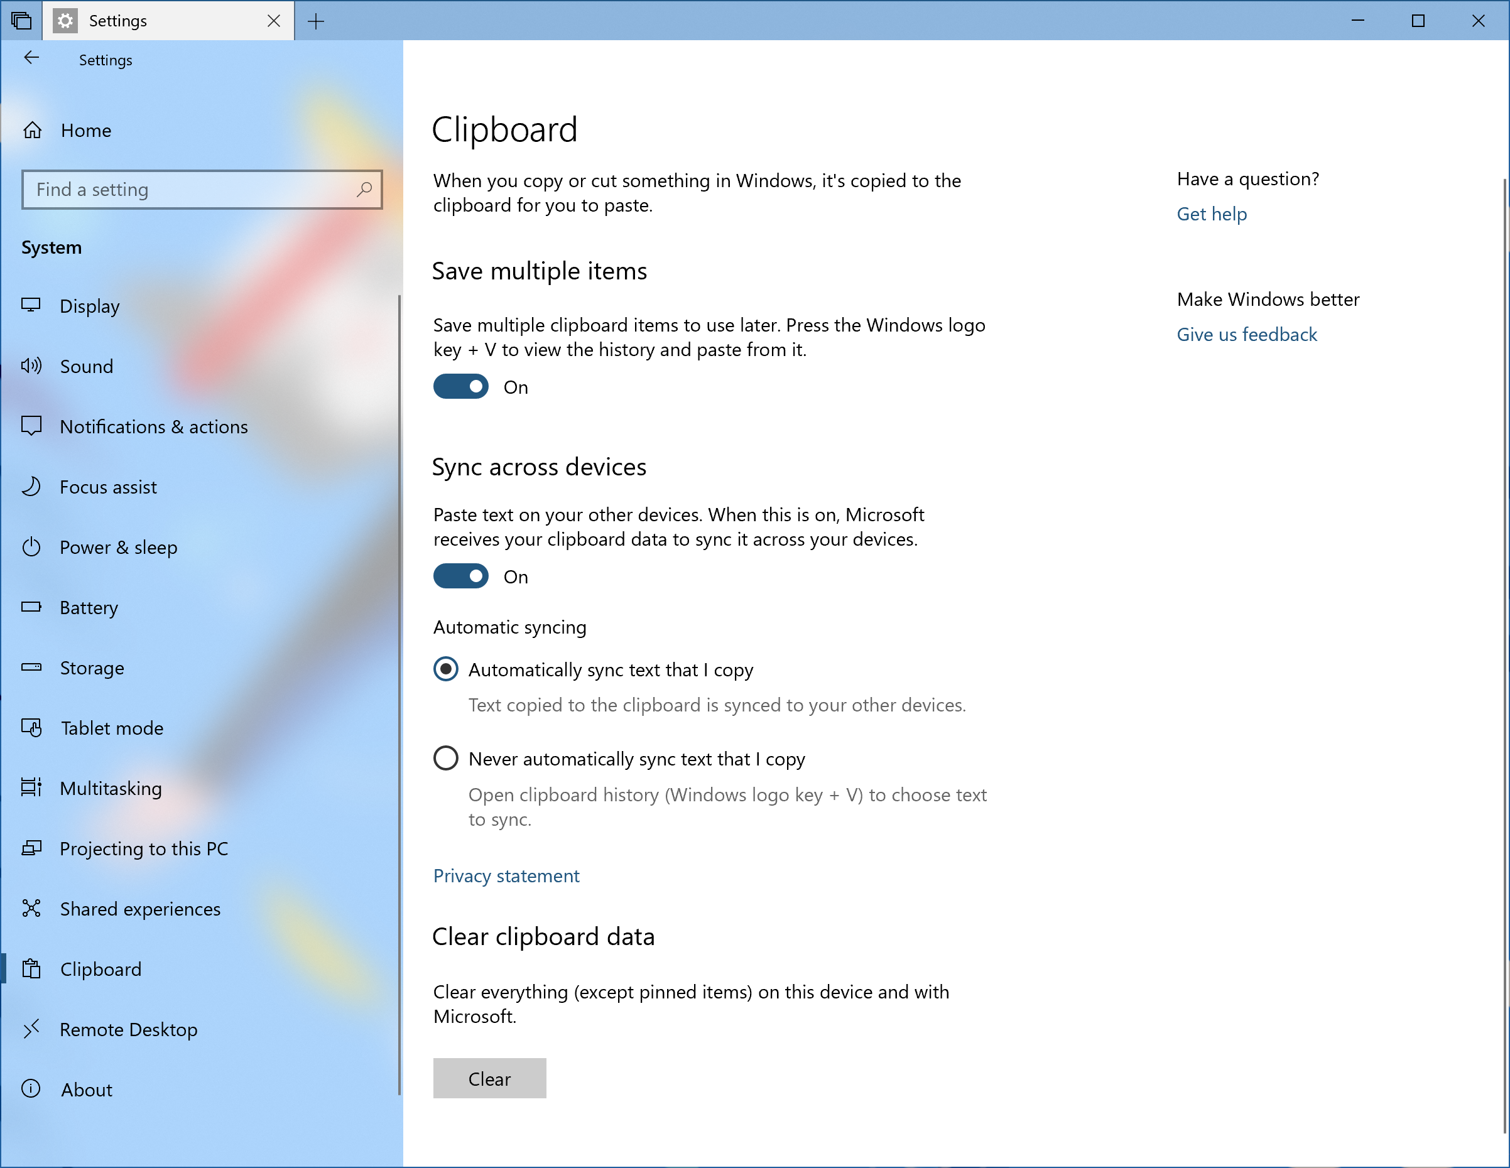Open Power & sleep settings icon
This screenshot has height=1168, width=1510.
tap(32, 548)
